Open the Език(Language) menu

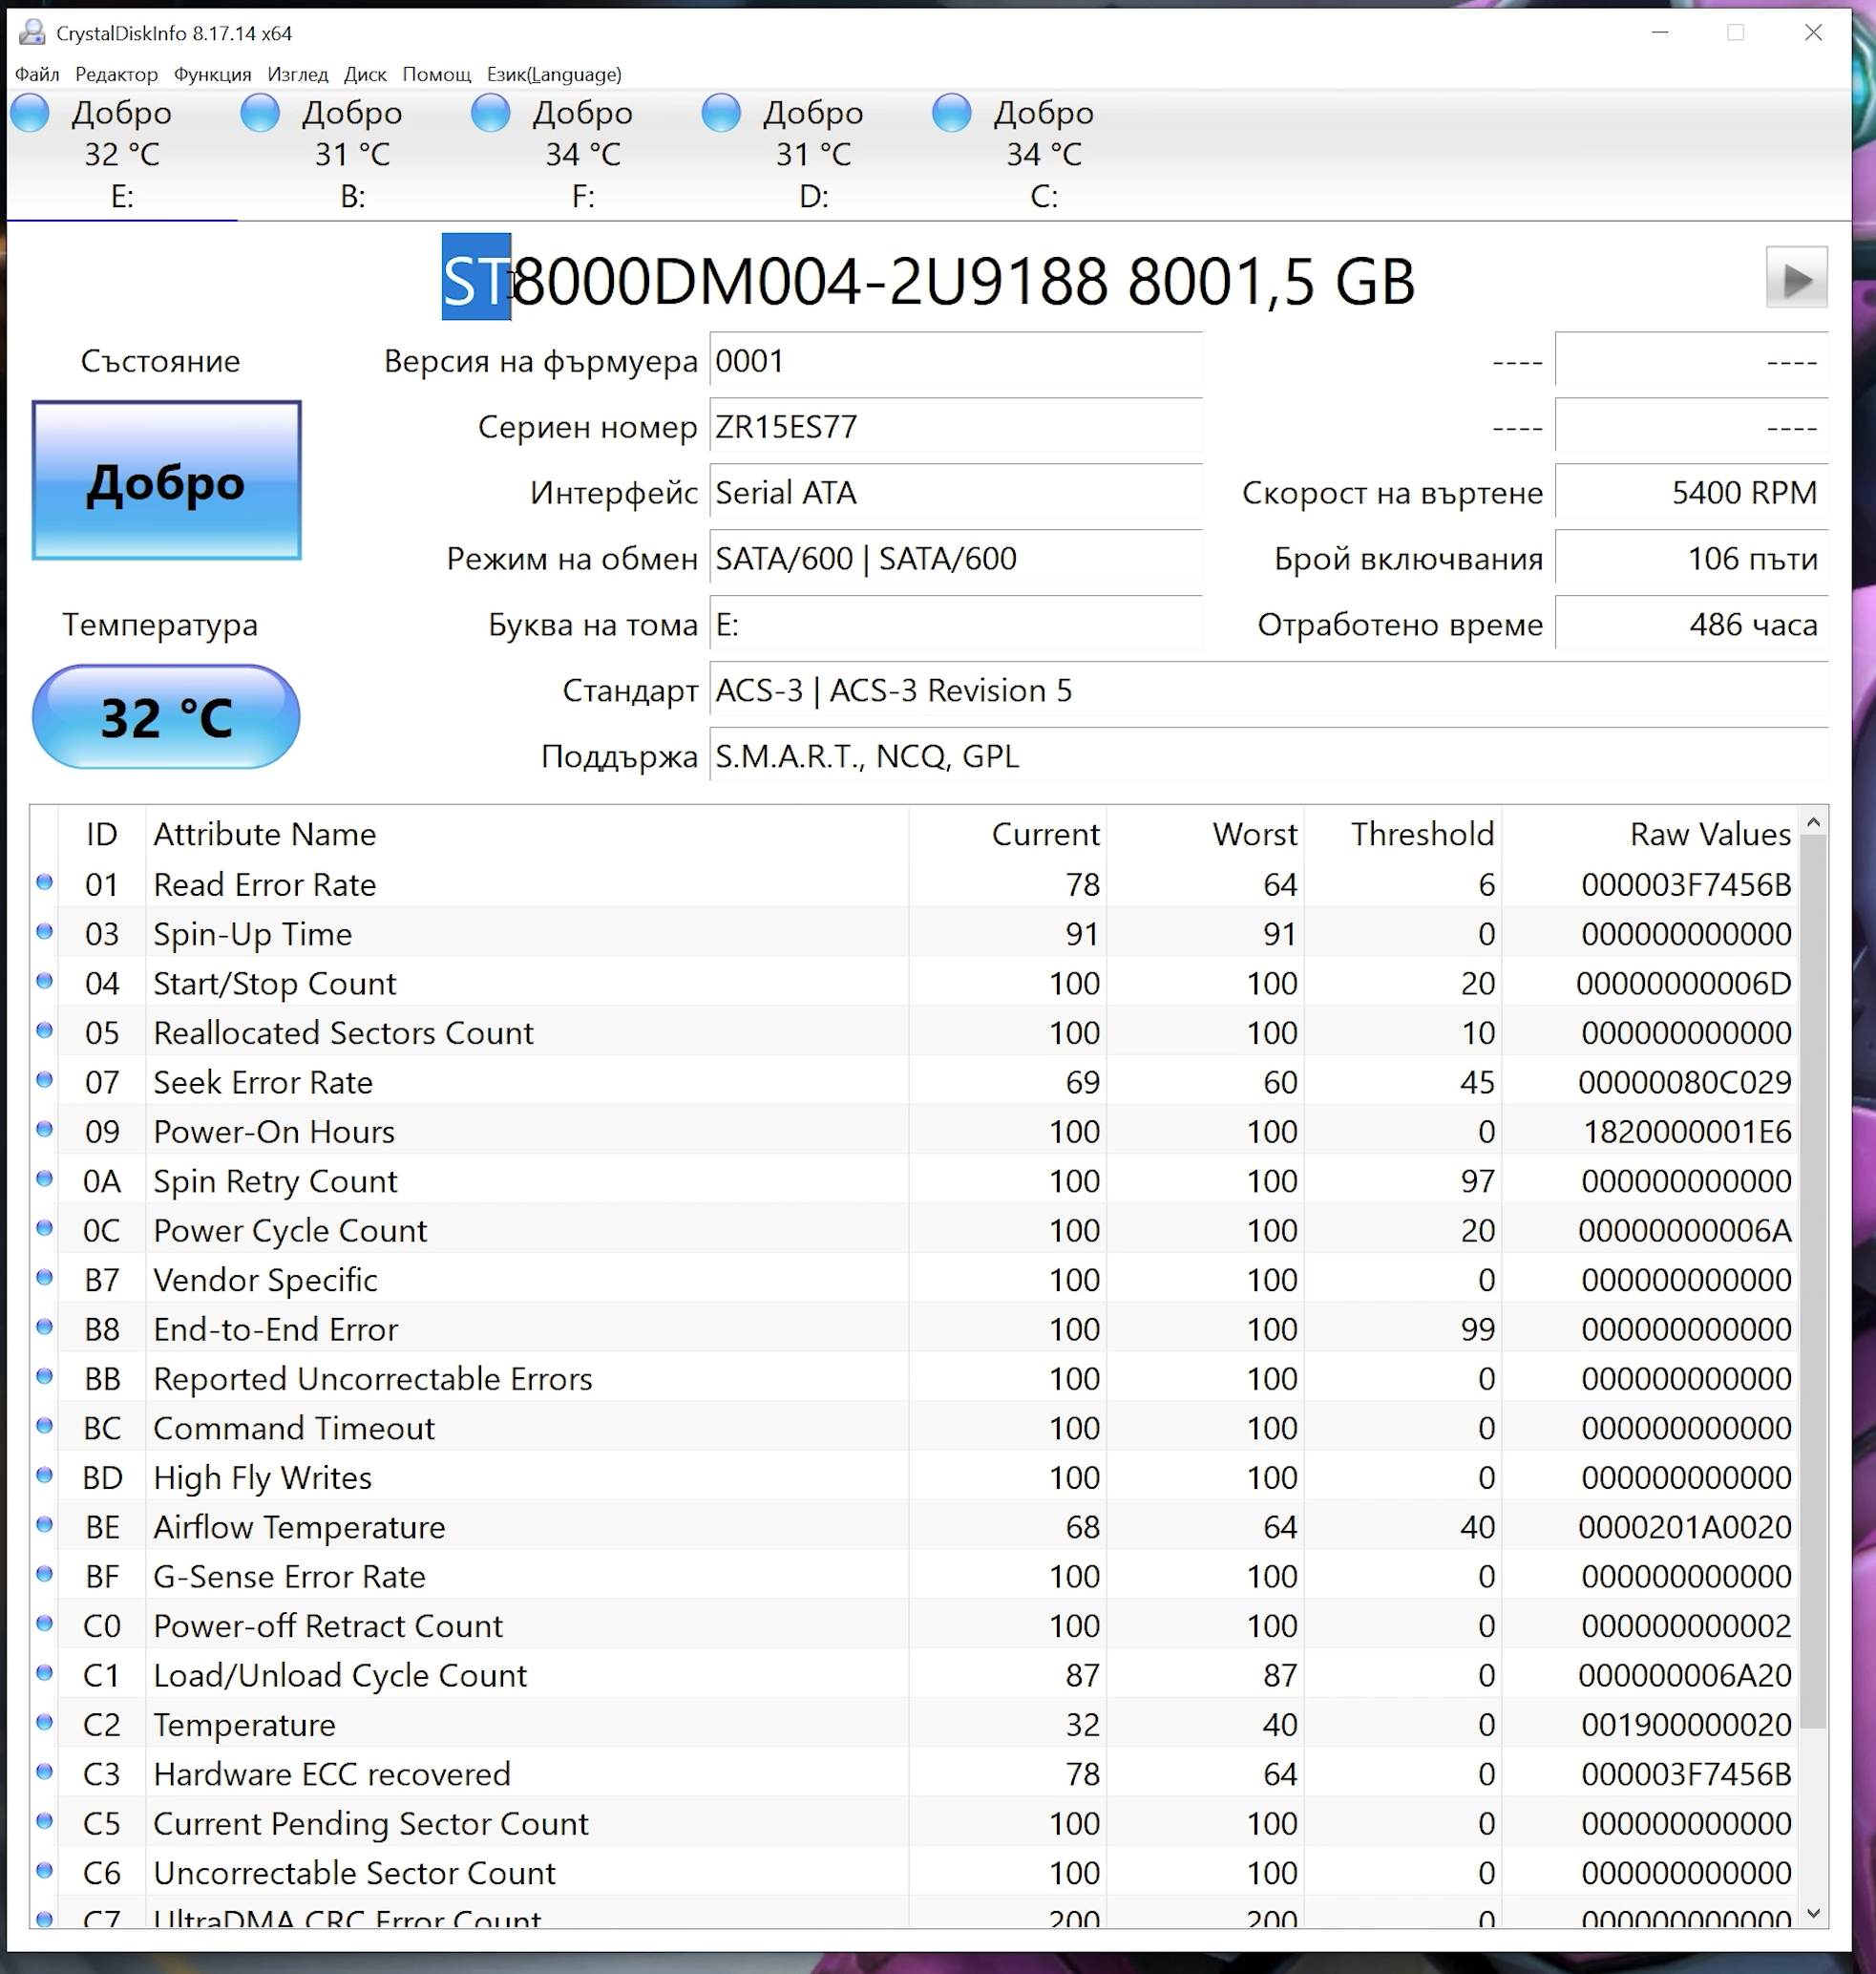pyautogui.click(x=554, y=74)
